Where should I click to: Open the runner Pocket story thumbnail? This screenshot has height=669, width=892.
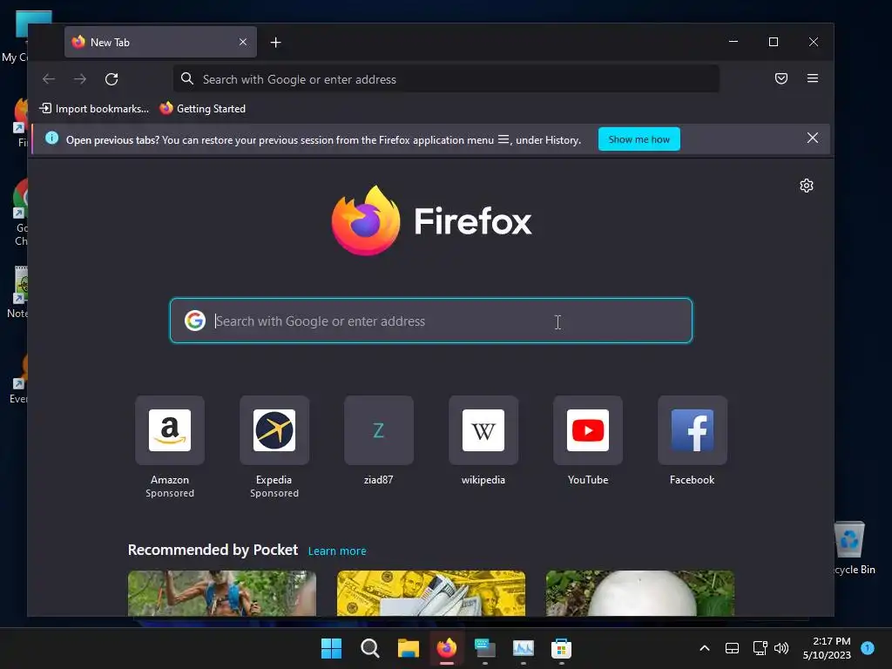tap(222, 593)
